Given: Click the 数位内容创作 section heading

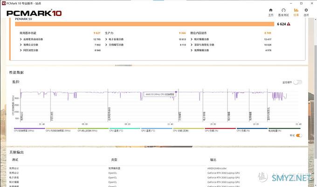Looking at the screenshot, I should coord(198,33).
